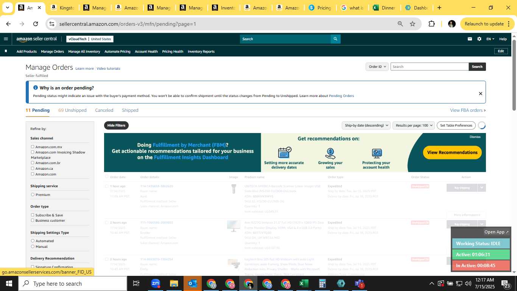Open Task View in the taskbar
This screenshot has height=291, width=517.
[x=136, y=283]
